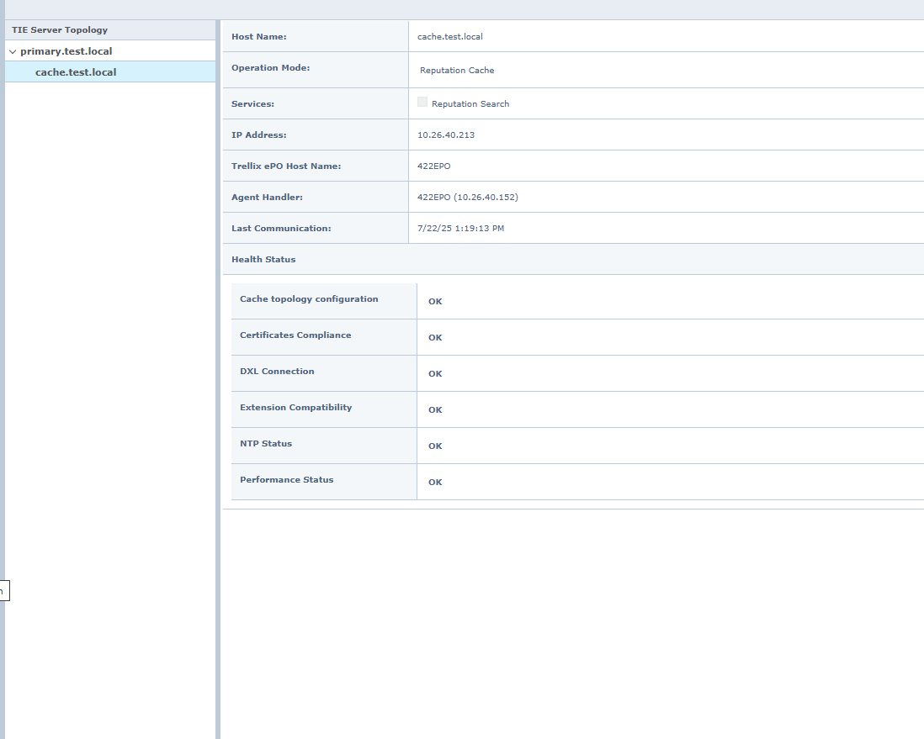The image size is (924, 739).
Task: Click the IP address 10.26.40.213
Action: 446,135
